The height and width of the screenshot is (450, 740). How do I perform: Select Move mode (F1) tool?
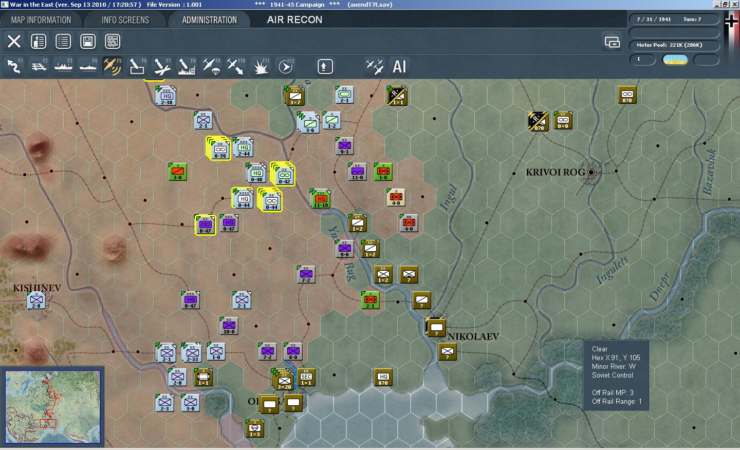tap(14, 66)
